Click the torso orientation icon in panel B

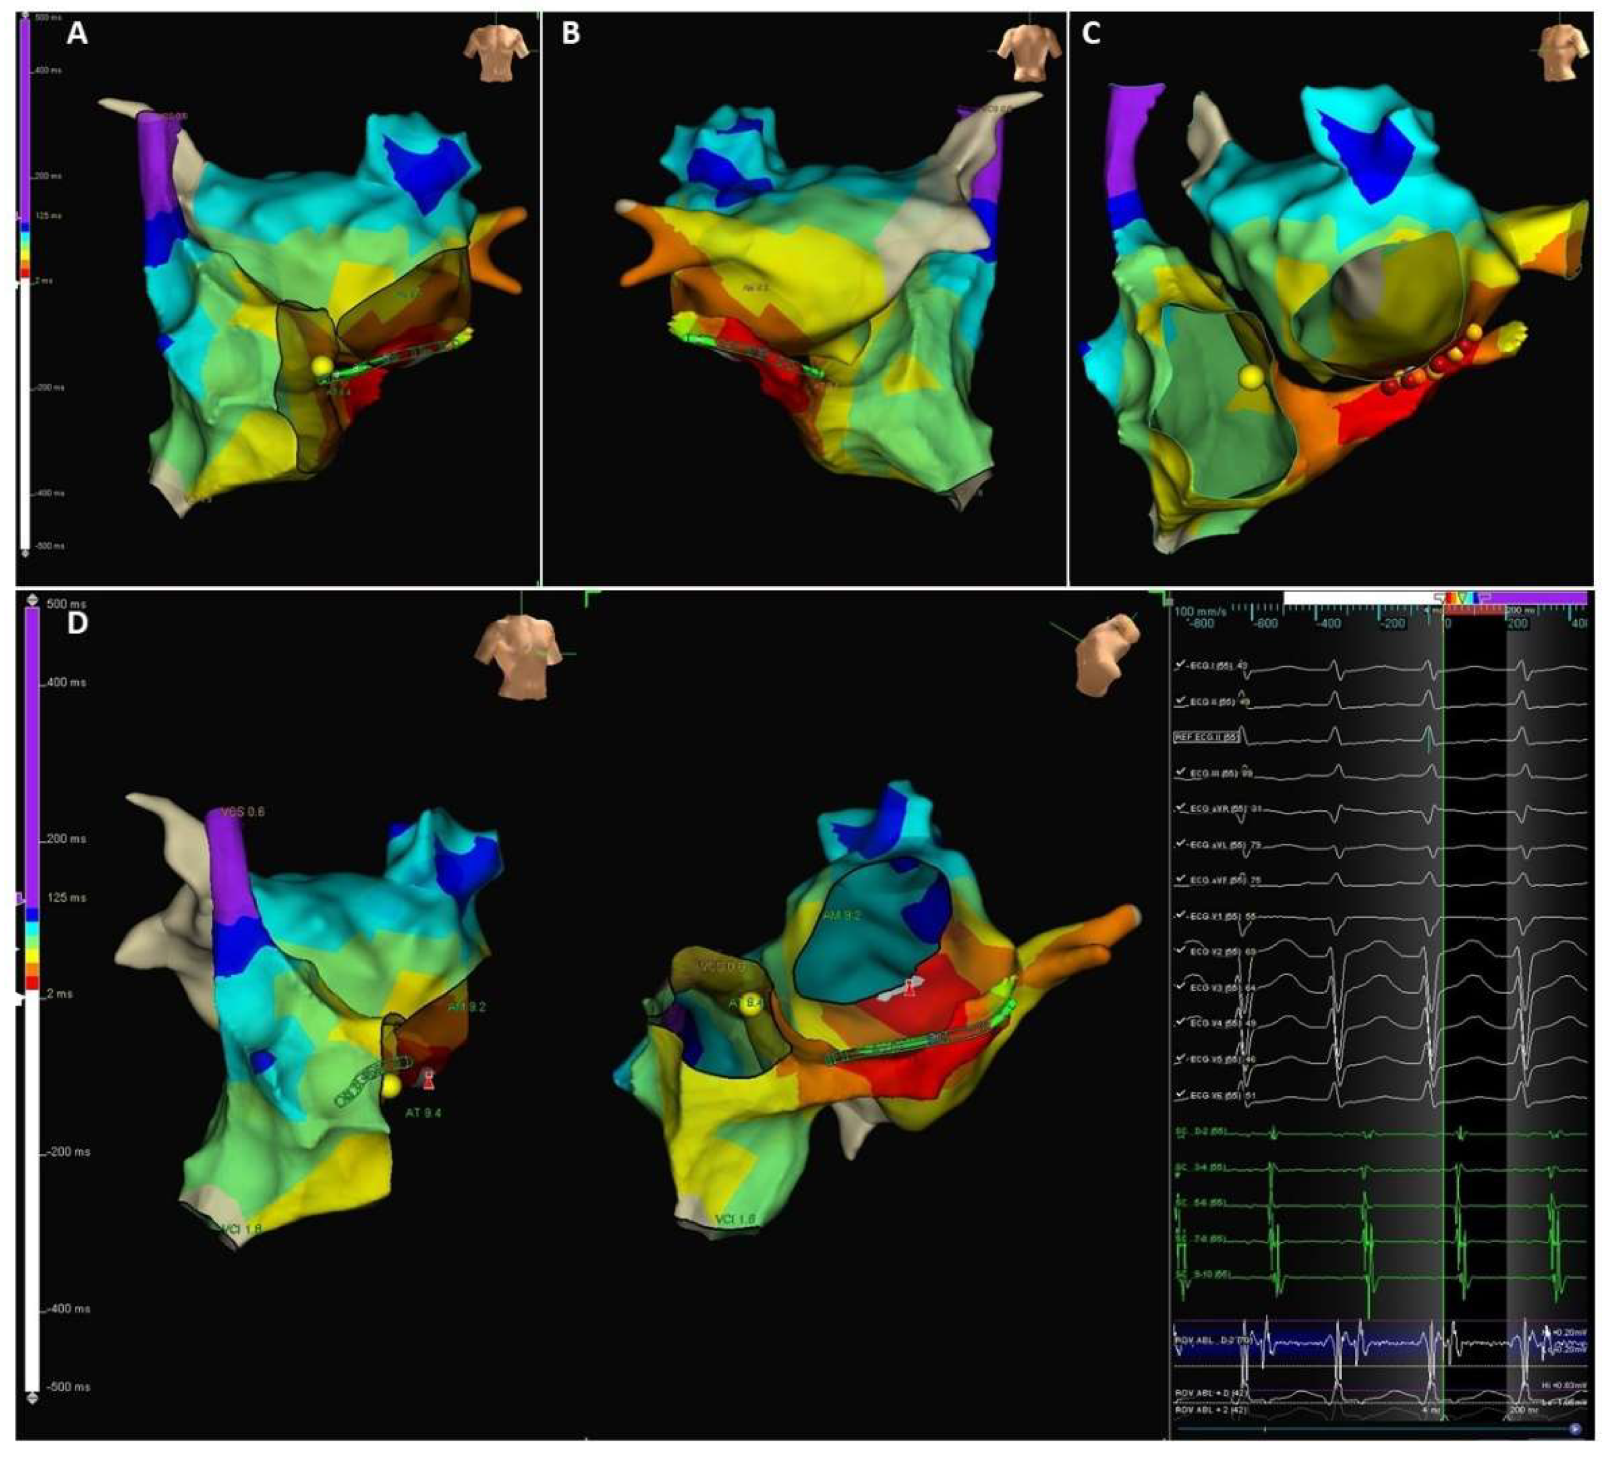[1030, 53]
